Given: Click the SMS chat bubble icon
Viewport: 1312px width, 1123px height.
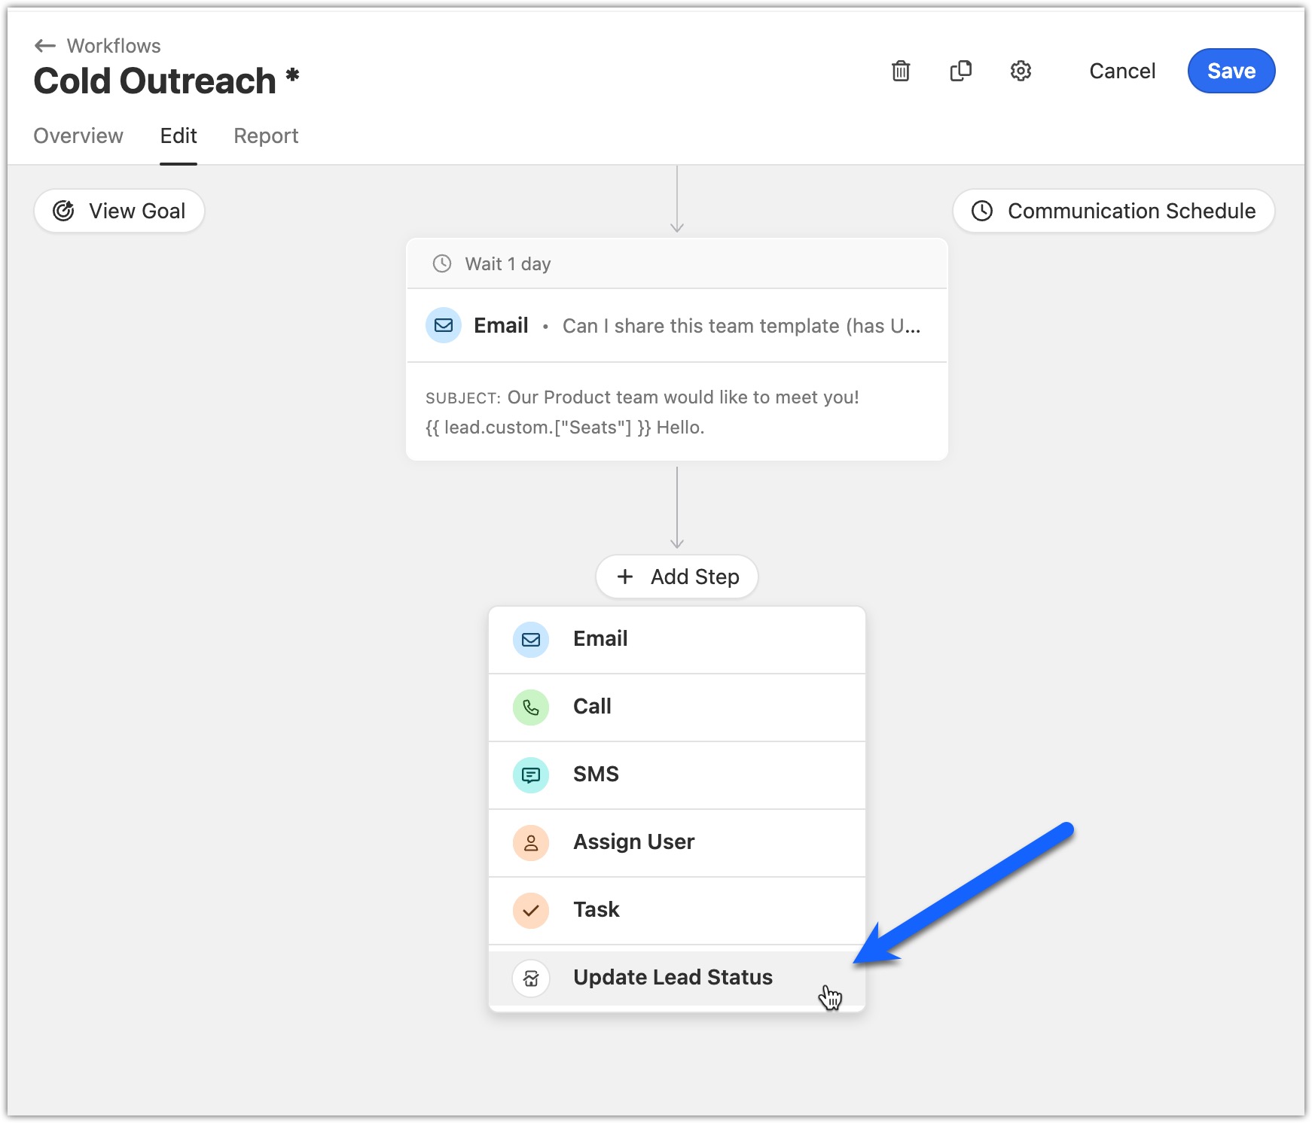Looking at the screenshot, I should click(x=531, y=775).
